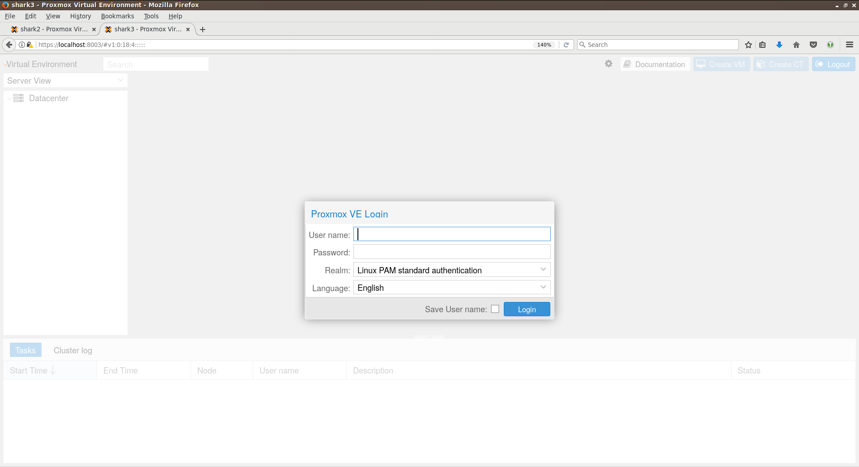The image size is (859, 467).
Task: Open the Bookmarks menu
Action: click(117, 16)
